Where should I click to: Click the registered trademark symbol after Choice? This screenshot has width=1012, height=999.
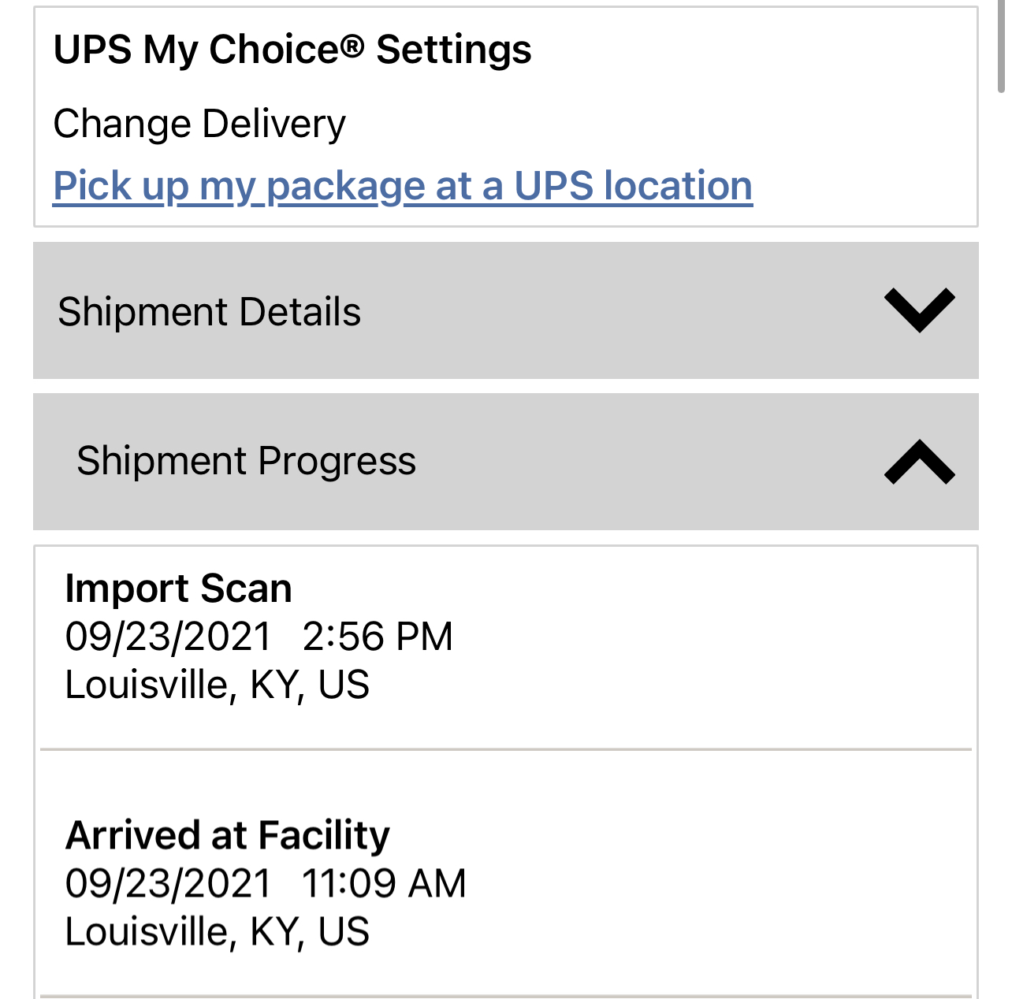[352, 46]
